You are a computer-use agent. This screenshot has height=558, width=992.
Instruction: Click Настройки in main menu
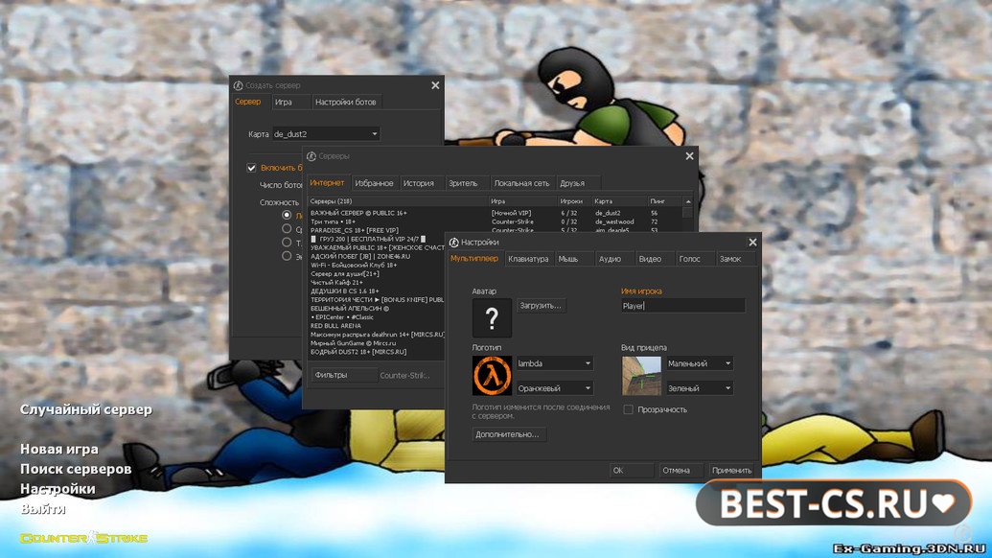tap(58, 488)
